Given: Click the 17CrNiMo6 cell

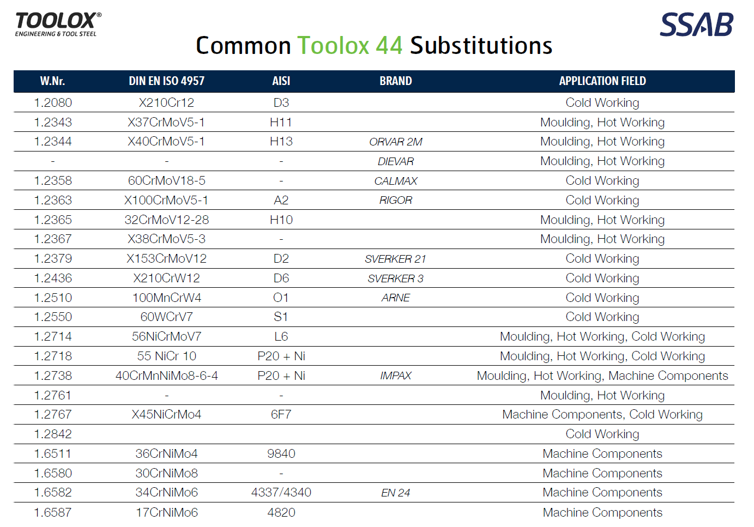Looking at the screenshot, I should (166, 512).
